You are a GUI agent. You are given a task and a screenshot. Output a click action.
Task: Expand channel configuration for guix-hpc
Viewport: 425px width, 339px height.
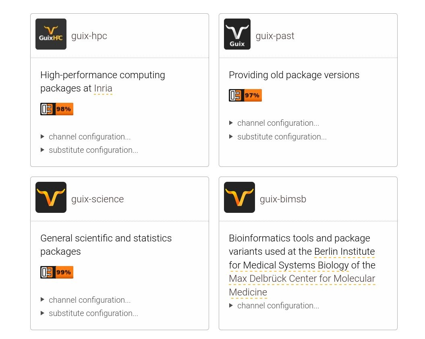89,137
